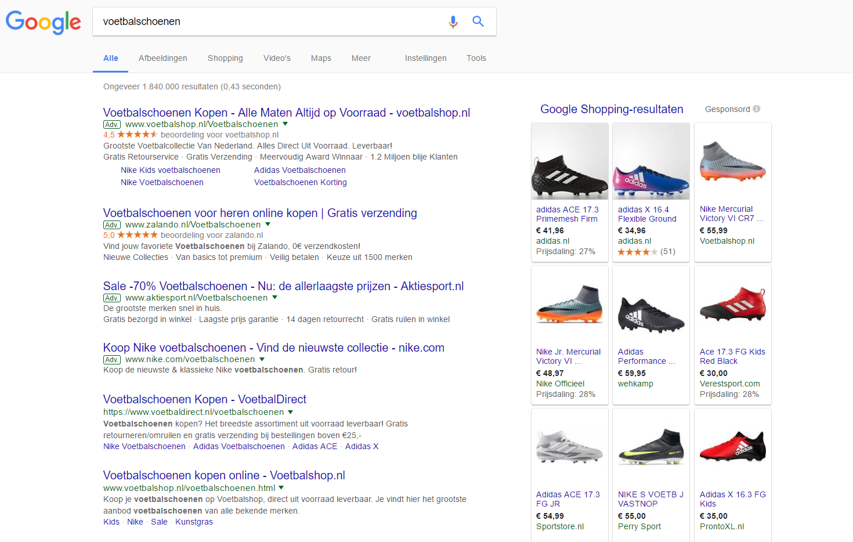Image resolution: width=853 pixels, height=542 pixels.
Task: Open the adidas ACE 17.3 Primemesh shoe image
Action: (569, 162)
